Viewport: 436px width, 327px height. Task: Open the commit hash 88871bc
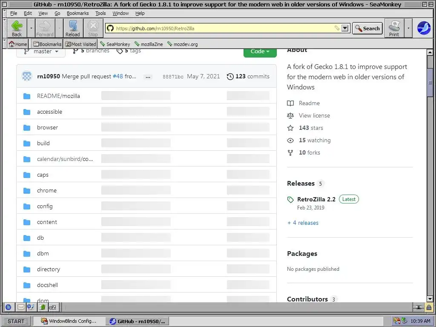click(173, 77)
